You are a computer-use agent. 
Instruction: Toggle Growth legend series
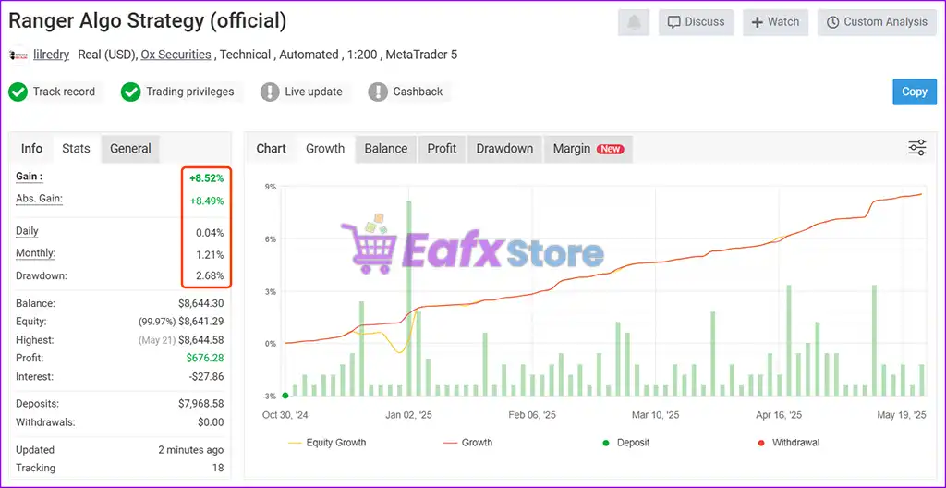pos(467,443)
